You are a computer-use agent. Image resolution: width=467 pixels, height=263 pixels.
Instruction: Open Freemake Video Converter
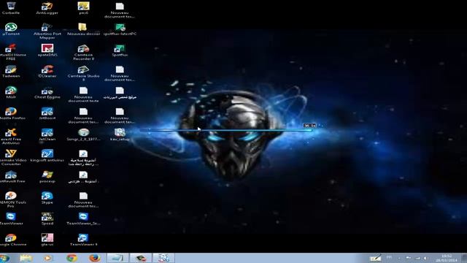tap(11, 158)
